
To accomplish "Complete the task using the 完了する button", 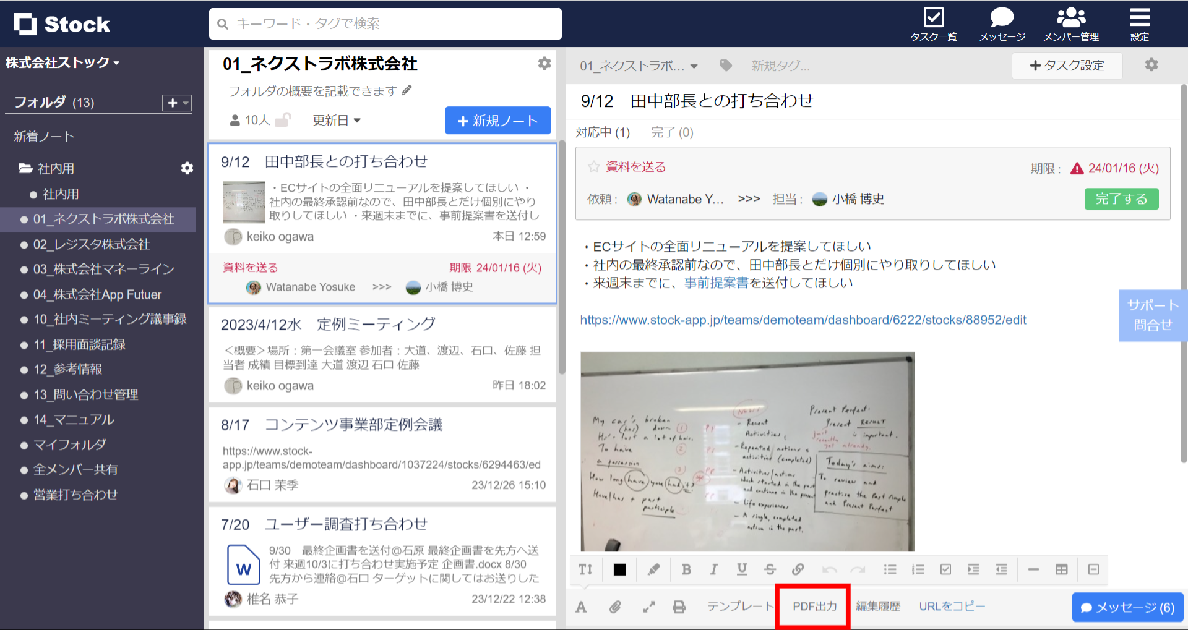I will pos(1121,198).
